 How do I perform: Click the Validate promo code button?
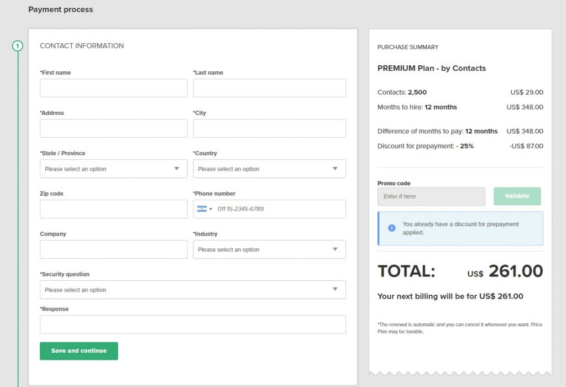[x=517, y=196]
